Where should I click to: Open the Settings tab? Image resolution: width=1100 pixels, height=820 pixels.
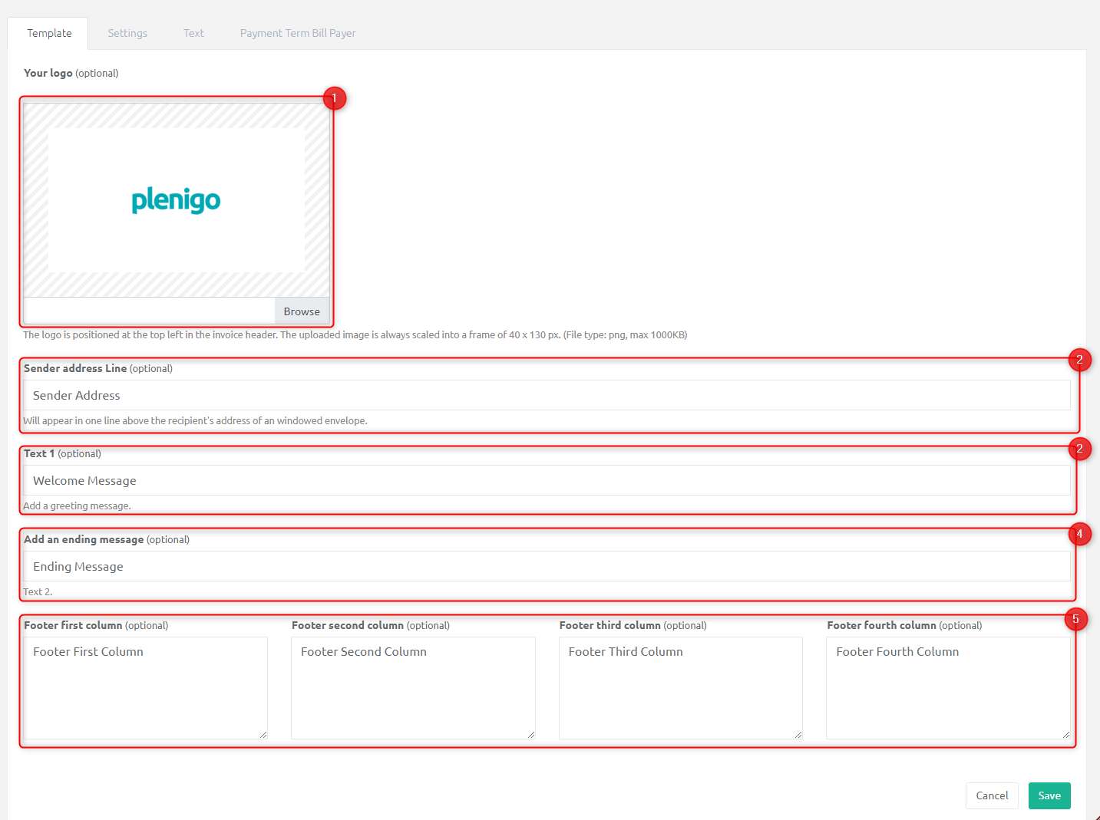tap(127, 33)
